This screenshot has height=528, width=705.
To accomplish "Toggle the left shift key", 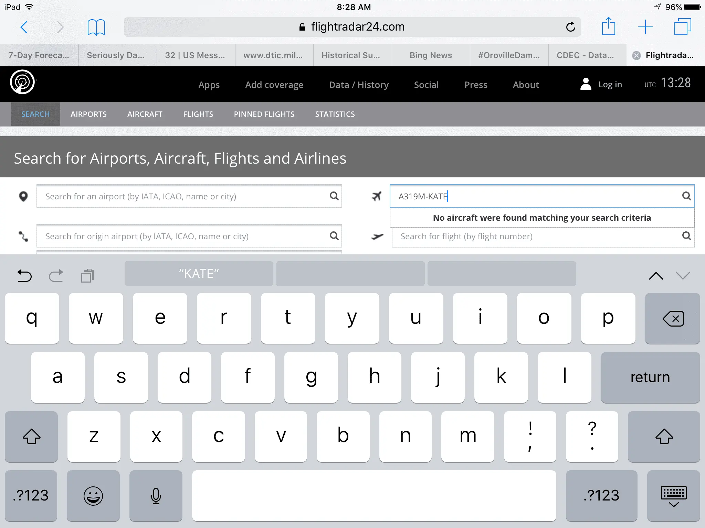I will [31, 437].
